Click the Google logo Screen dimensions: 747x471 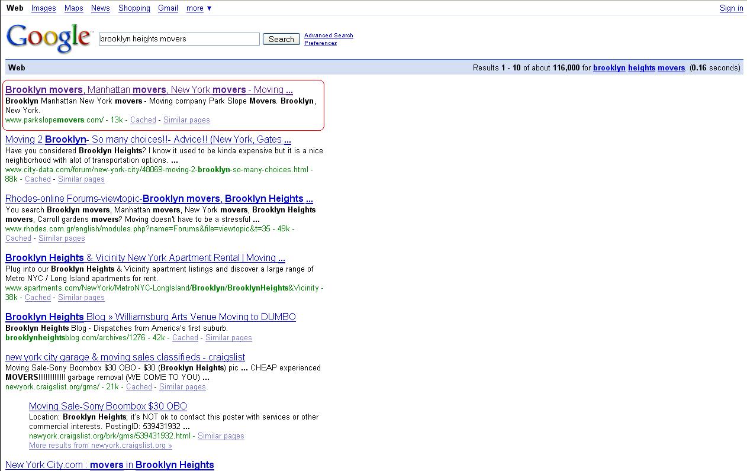49,38
